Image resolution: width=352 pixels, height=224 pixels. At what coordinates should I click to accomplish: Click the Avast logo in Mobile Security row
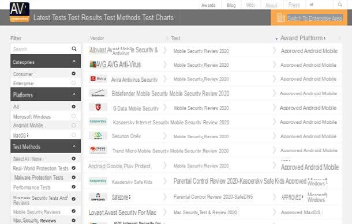tap(91, 50)
